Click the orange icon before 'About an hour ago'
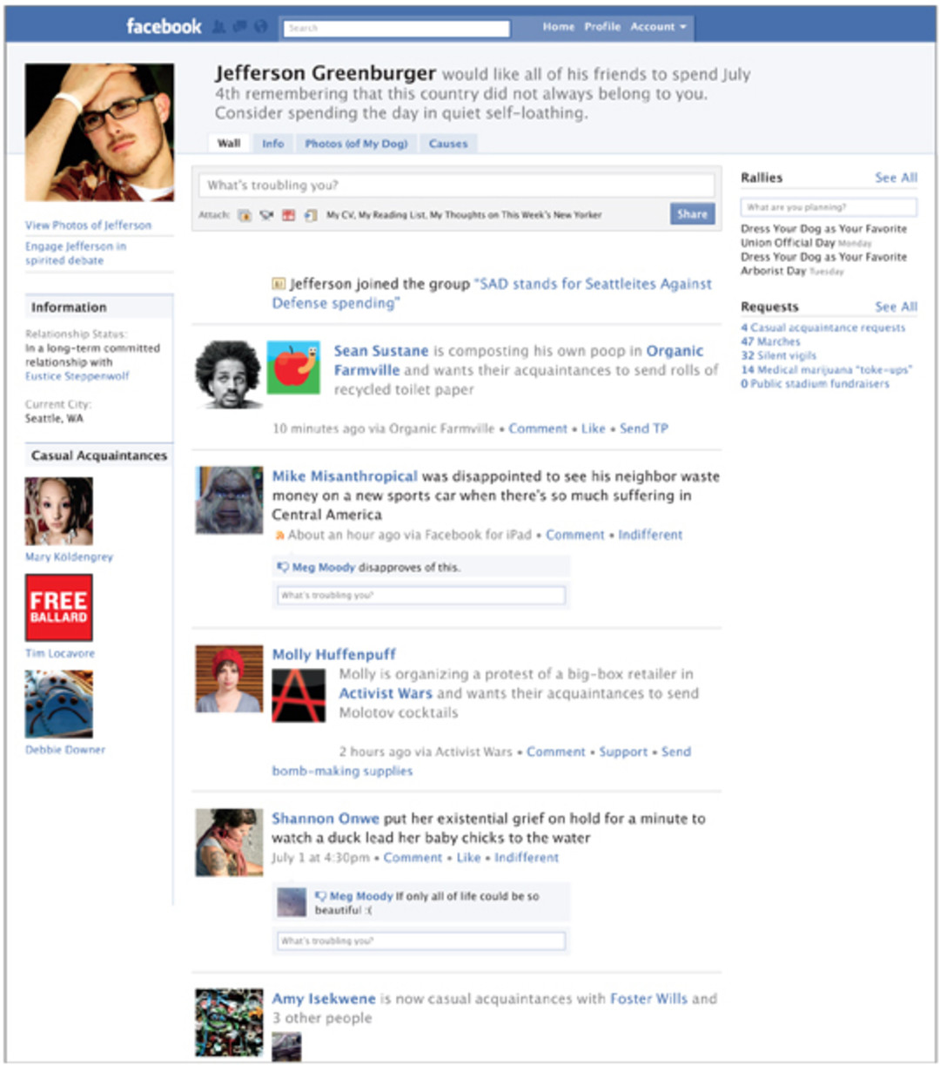Image resolution: width=940 pixels, height=1065 pixels. [x=279, y=536]
